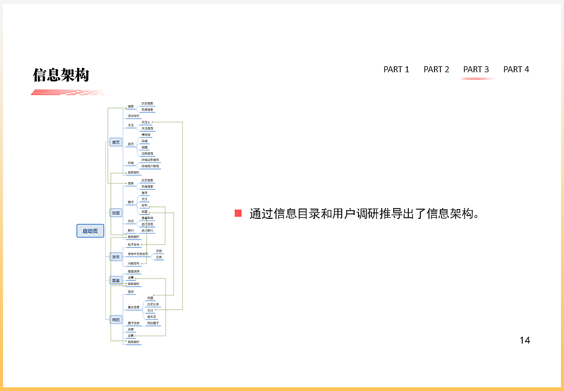Click the 跳转侧栏 node under 图鉴
The width and height of the screenshot is (564, 391).
pos(134,283)
